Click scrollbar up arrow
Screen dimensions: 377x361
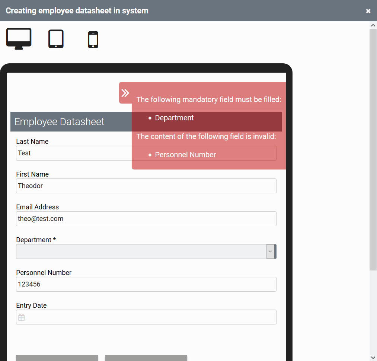pyautogui.click(x=373, y=25)
